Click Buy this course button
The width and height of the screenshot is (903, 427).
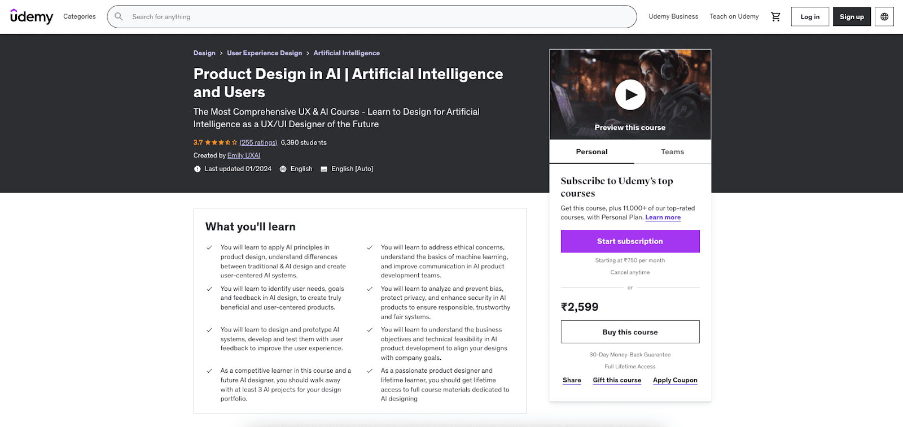630,332
